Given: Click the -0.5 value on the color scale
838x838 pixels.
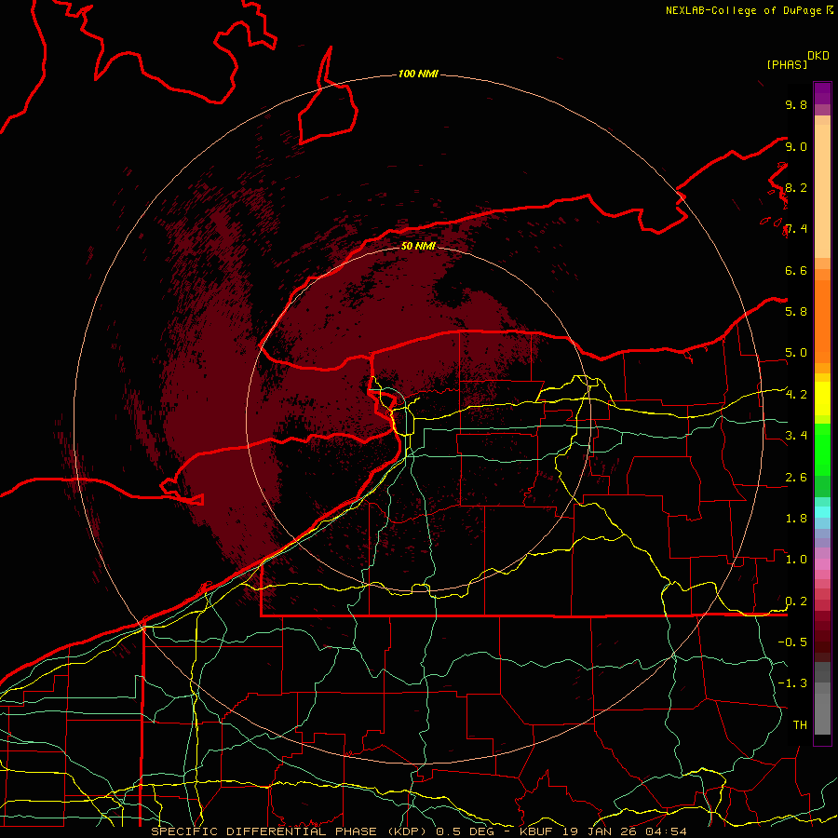Looking at the screenshot, I should pyautogui.click(x=792, y=642).
